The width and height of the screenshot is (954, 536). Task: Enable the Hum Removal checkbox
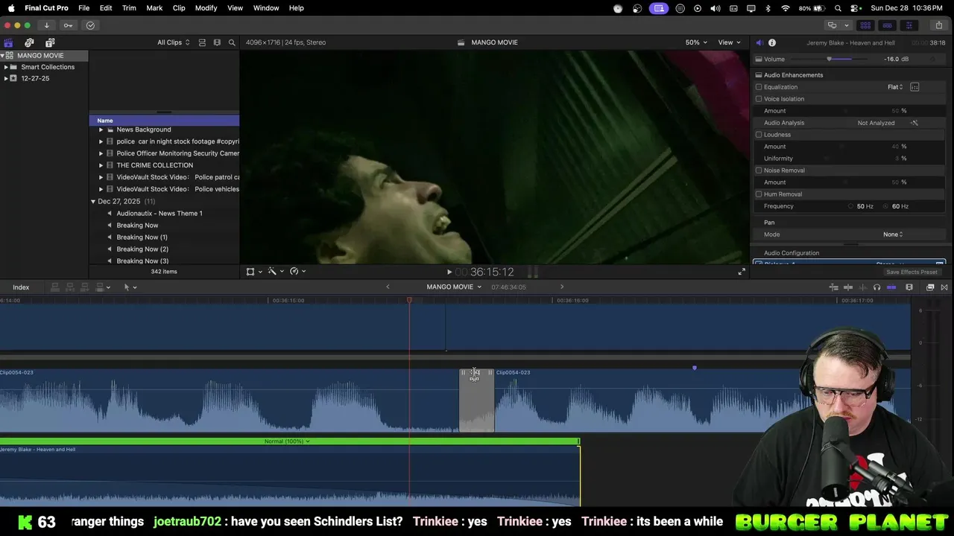click(x=759, y=194)
